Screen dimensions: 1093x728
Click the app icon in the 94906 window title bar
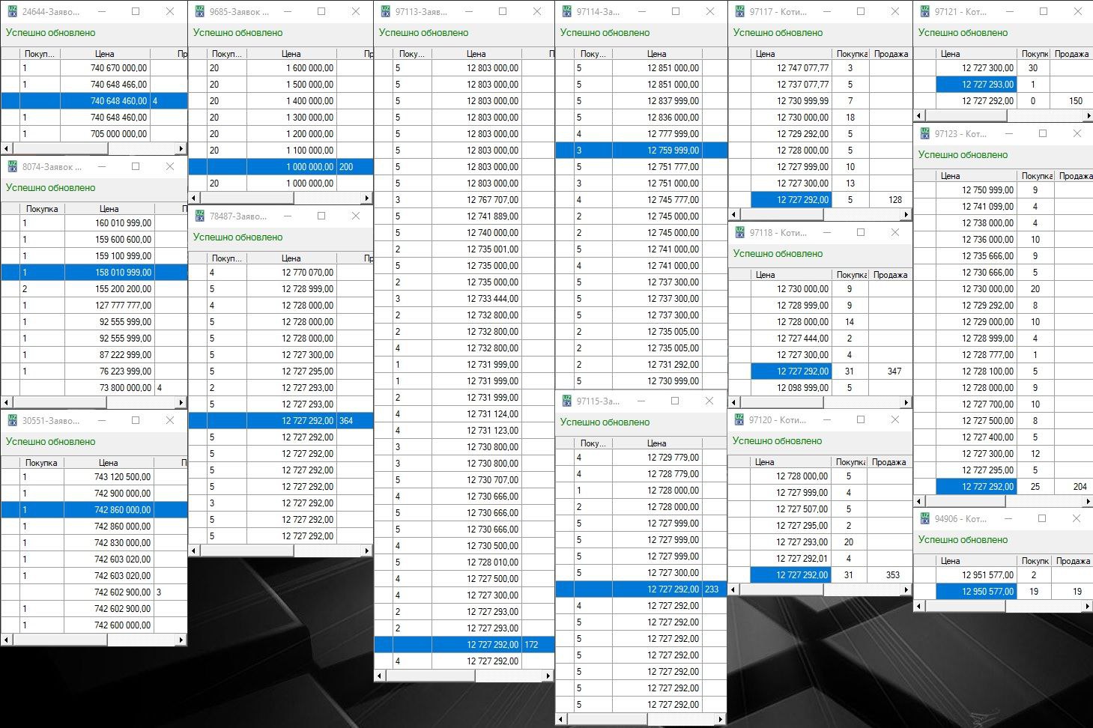tap(925, 519)
